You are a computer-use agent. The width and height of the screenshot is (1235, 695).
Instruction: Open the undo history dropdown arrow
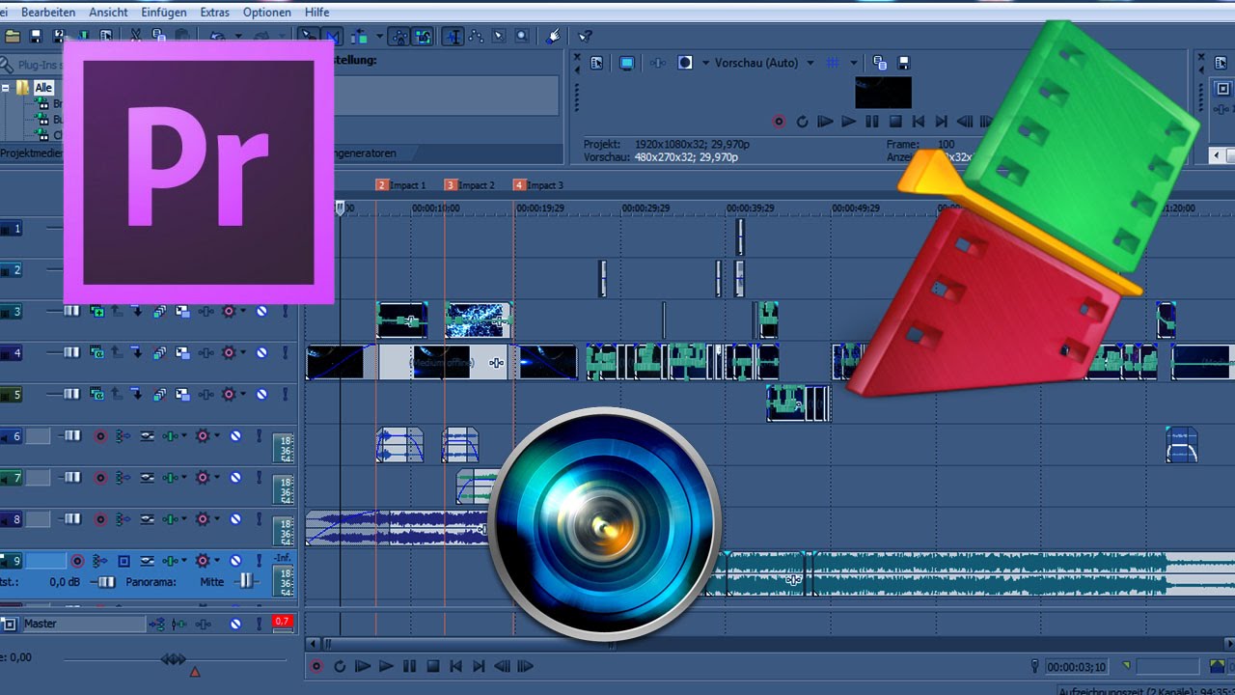(x=238, y=36)
